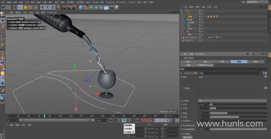Jump to the end of the animation

(137, 120)
